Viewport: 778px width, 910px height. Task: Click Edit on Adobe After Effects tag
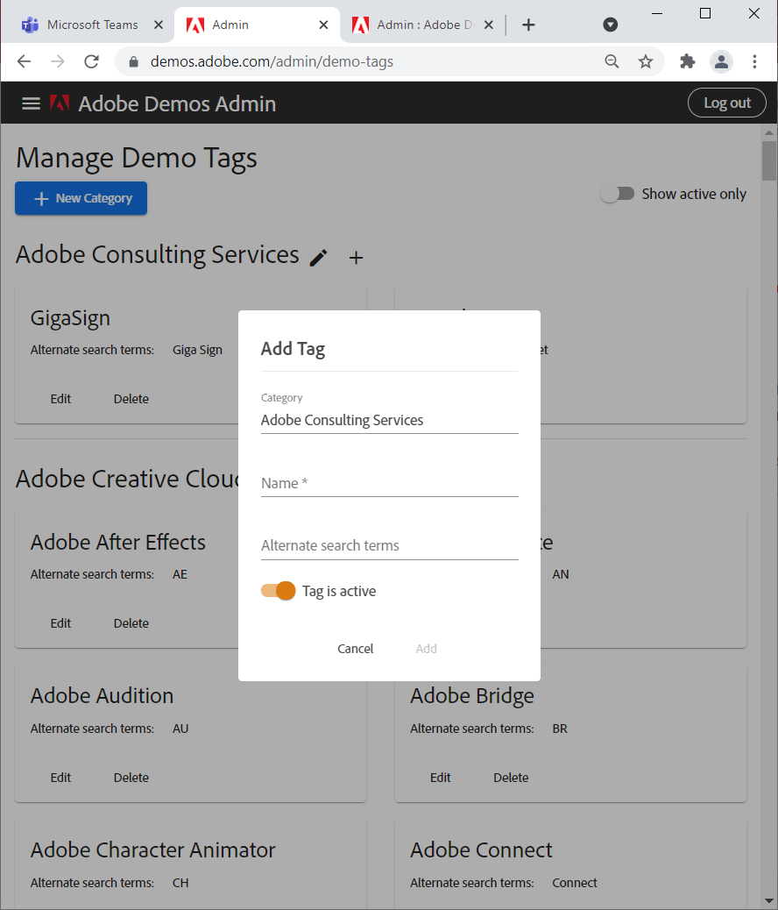(x=61, y=623)
